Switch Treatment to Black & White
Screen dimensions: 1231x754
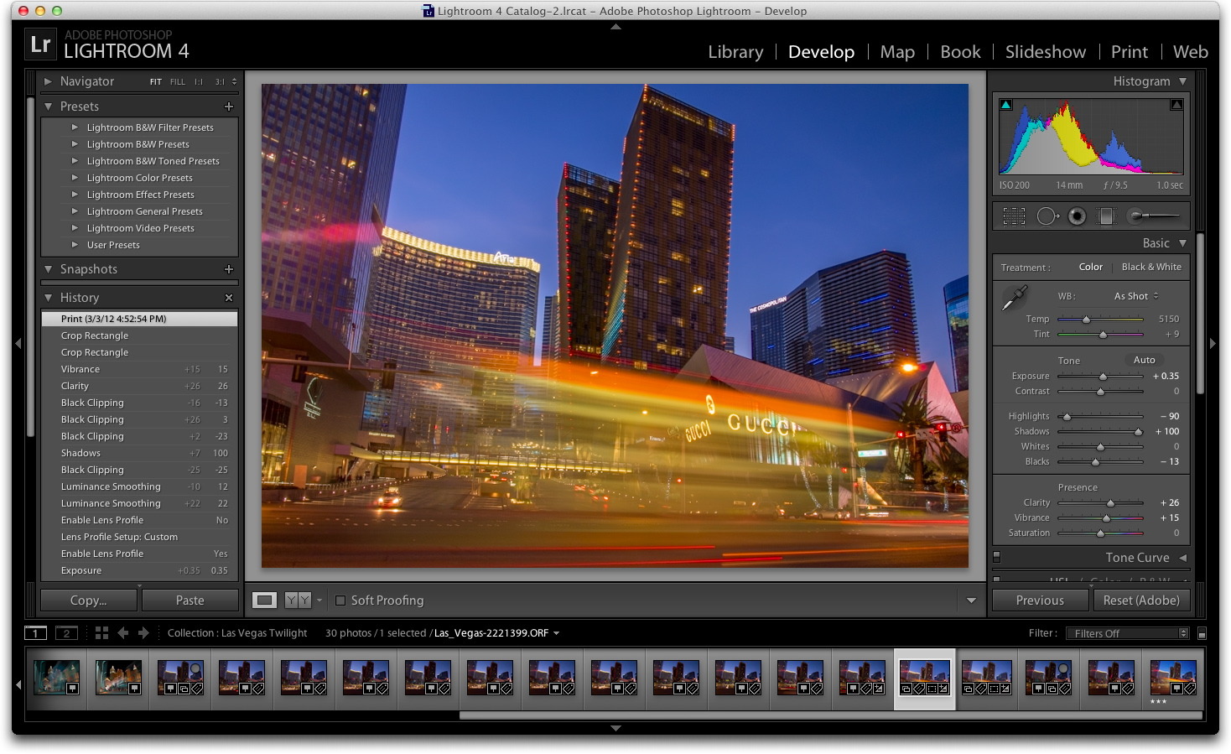point(1151,267)
